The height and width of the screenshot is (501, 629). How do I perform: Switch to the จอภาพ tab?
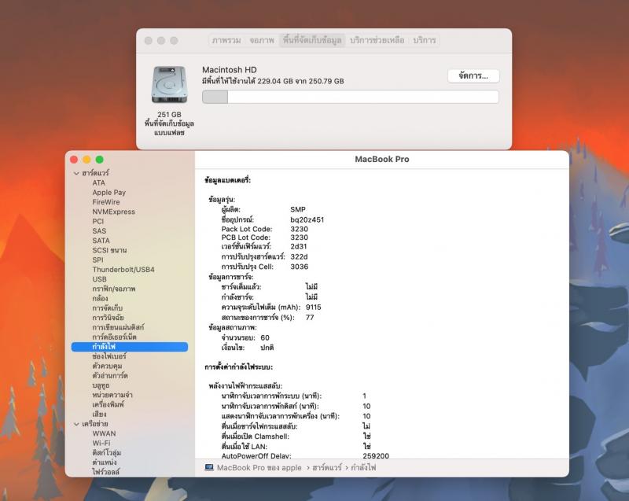click(262, 40)
